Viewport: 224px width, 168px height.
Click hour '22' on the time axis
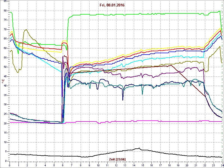[205, 165]
